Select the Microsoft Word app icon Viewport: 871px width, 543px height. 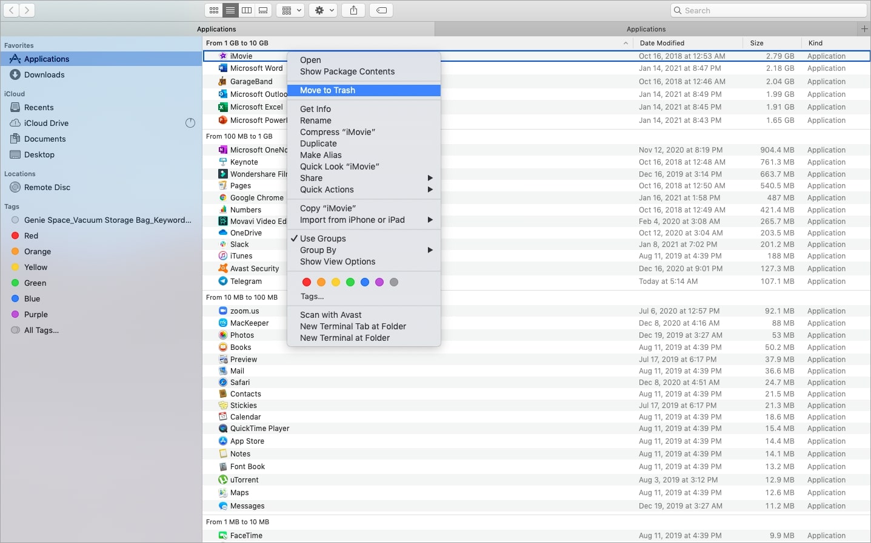[223, 68]
